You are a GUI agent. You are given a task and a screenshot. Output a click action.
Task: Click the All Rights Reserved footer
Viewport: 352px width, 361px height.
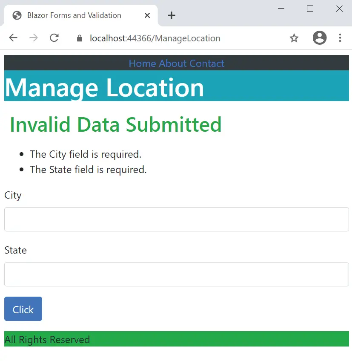47,339
